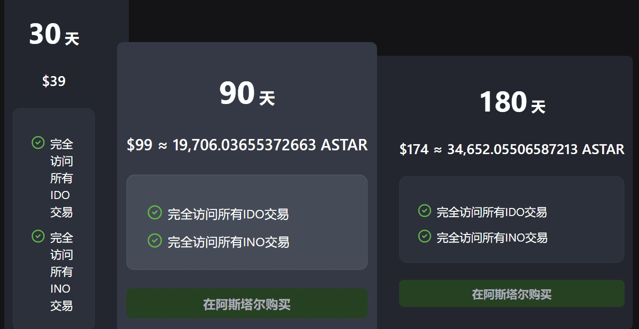This screenshot has width=639, height=329.
Task: Click the $39 price label
Action: (54, 81)
